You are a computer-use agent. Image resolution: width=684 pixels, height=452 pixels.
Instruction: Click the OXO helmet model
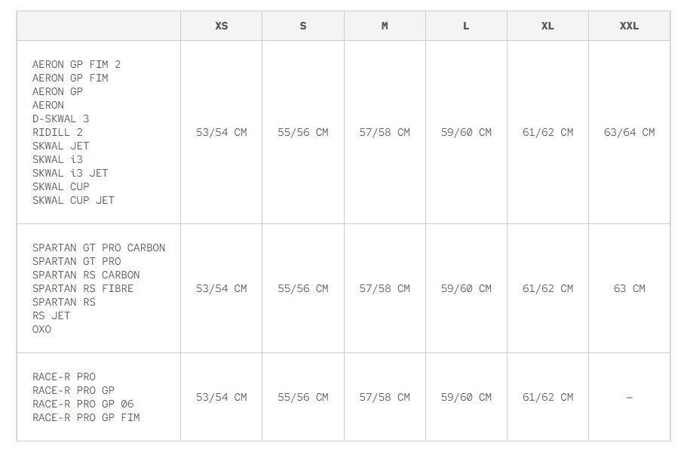click(x=42, y=330)
